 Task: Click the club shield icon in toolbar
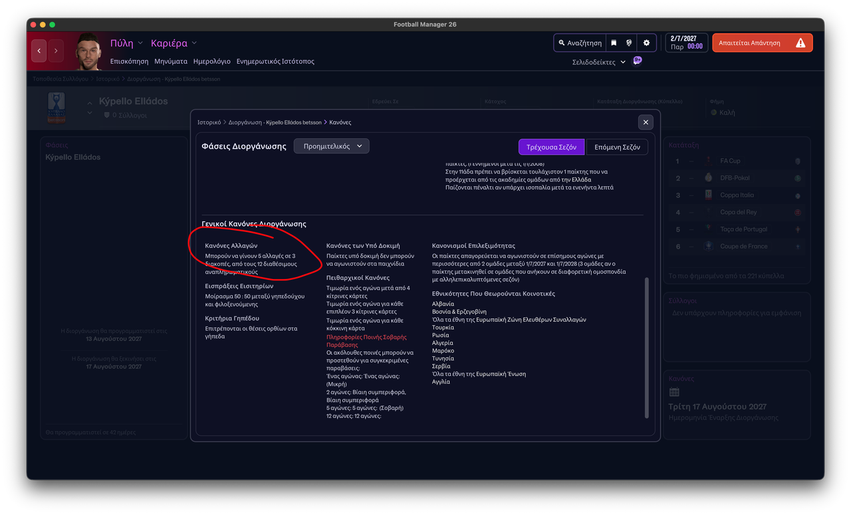pos(629,43)
